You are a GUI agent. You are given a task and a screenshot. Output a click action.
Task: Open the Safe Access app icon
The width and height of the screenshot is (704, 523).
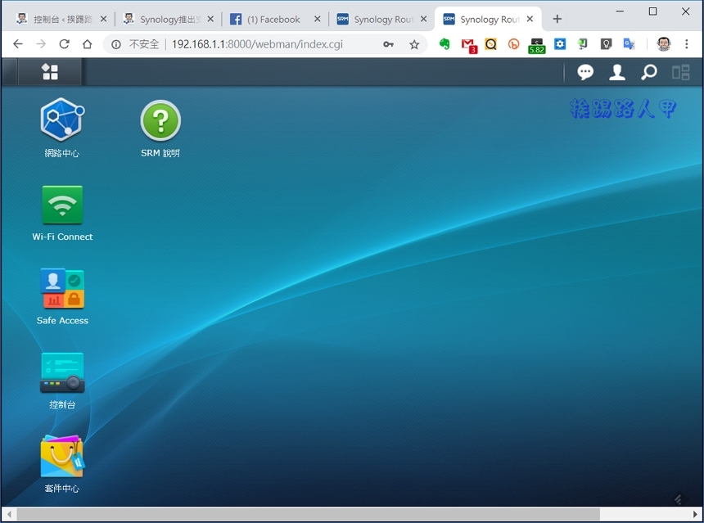tap(62, 289)
